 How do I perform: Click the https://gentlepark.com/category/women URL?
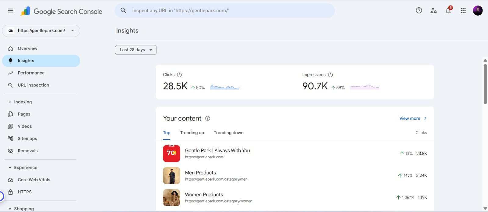[x=219, y=201]
